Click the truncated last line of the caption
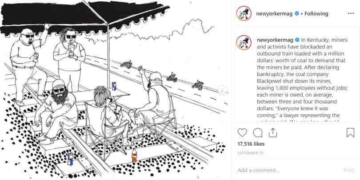The width and height of the screenshot is (360, 180). point(298,121)
